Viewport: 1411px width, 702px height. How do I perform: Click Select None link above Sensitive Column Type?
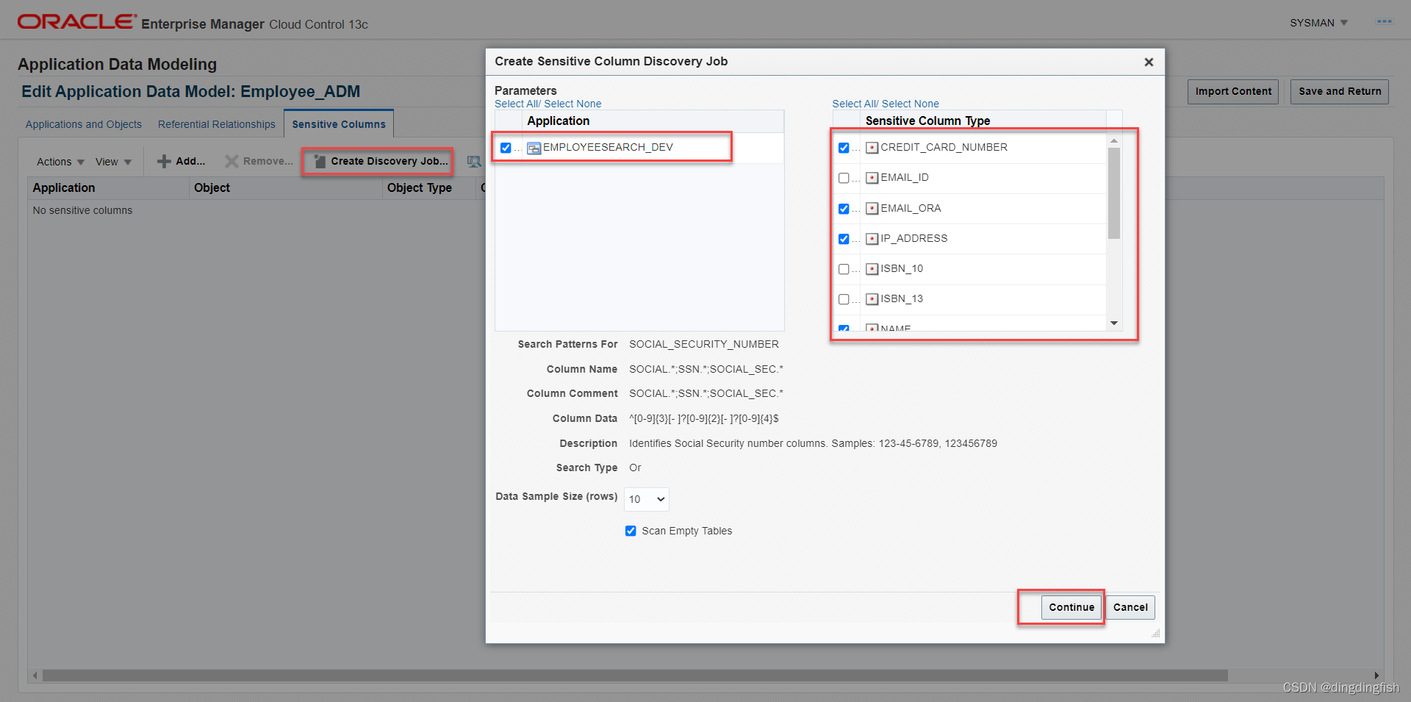click(911, 104)
